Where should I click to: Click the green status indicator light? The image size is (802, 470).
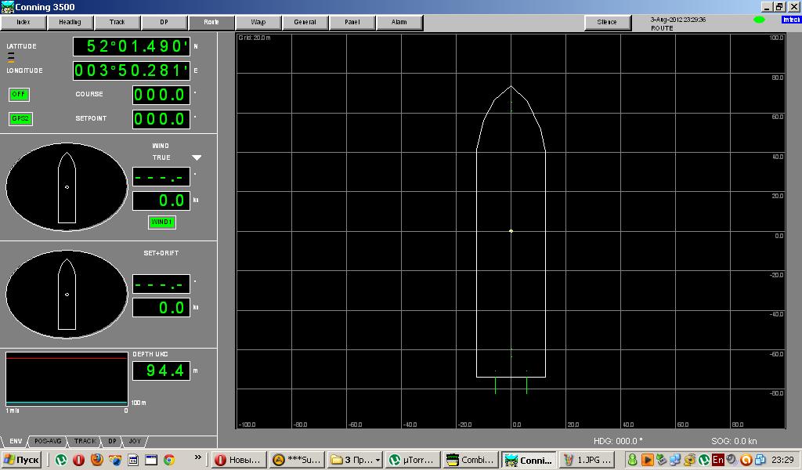(758, 20)
